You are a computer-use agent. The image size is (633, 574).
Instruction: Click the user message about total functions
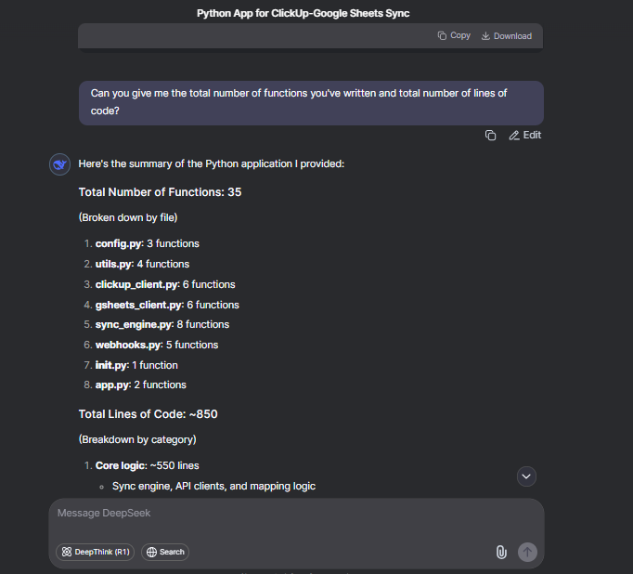[x=311, y=102]
